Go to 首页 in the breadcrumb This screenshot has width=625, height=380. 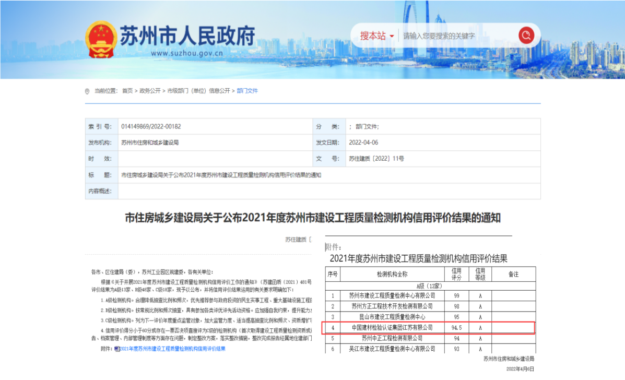point(127,91)
